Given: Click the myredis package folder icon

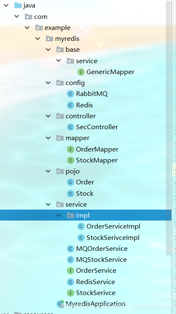Looking at the screenshot, I should pyautogui.click(x=49, y=38).
